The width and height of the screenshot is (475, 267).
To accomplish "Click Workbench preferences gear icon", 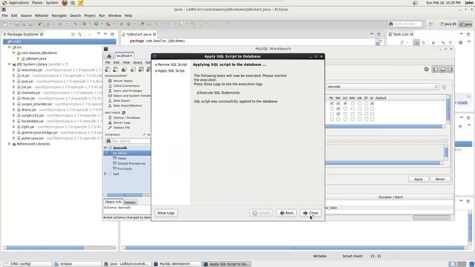I will 426,69.
